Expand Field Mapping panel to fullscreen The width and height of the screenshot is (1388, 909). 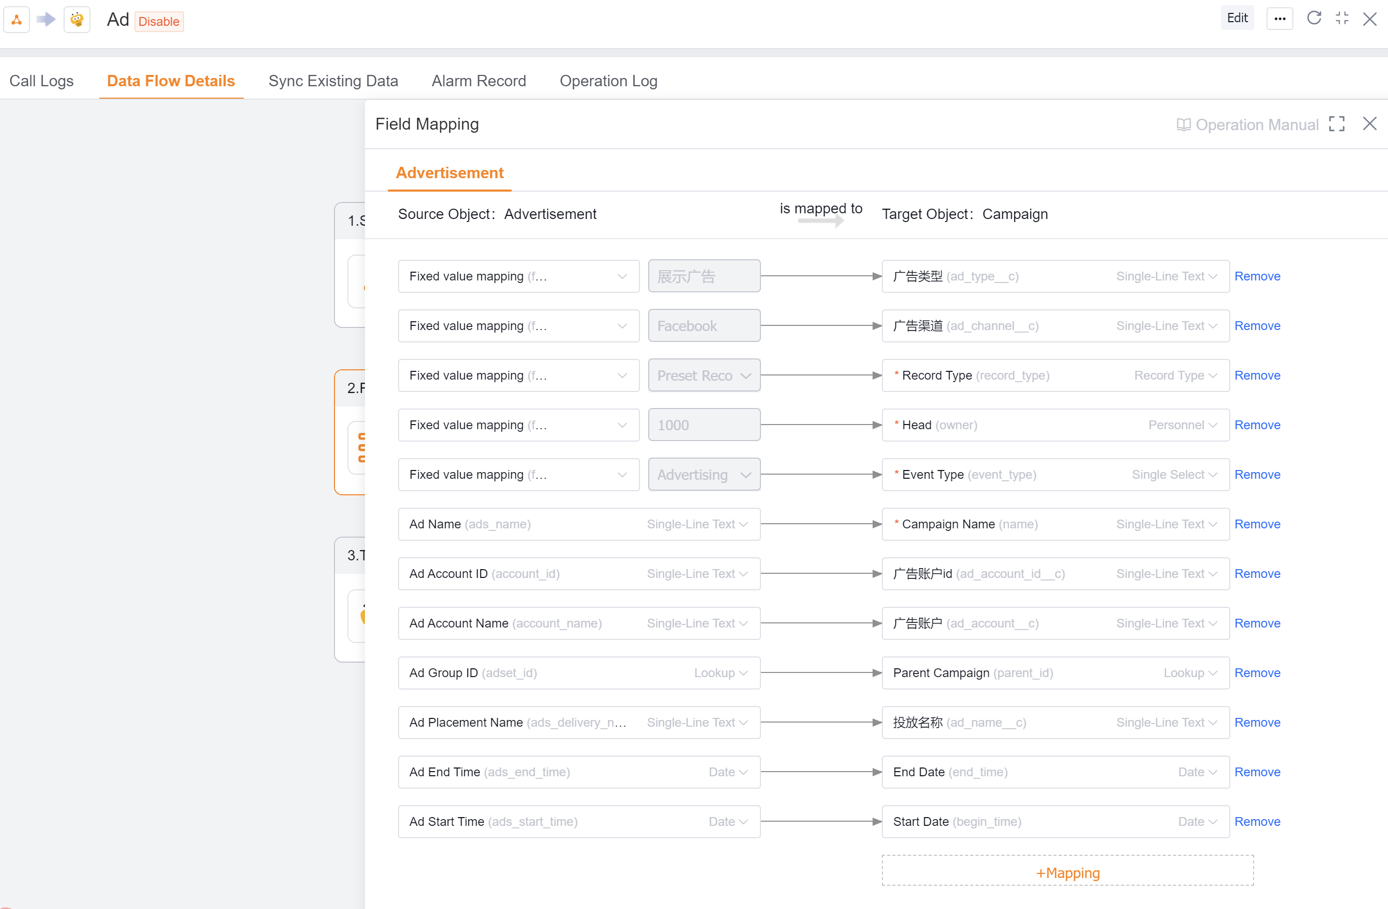(1337, 123)
